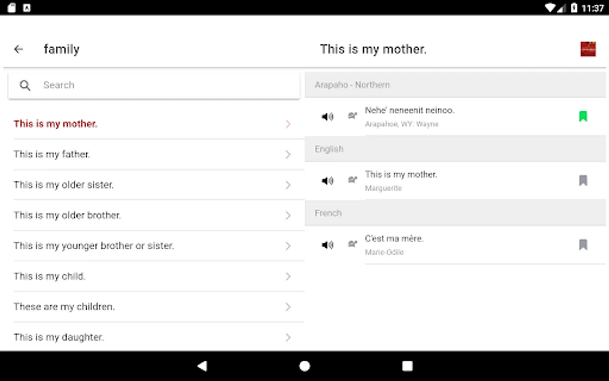
Task: Play slow-speed French audio (turtle icon)
Action: [x=352, y=244]
